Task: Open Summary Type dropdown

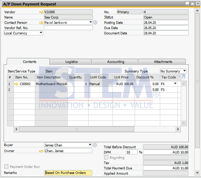Action: [184, 71]
